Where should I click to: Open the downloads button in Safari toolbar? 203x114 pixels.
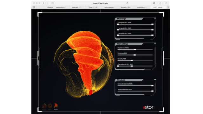pos(154,3)
